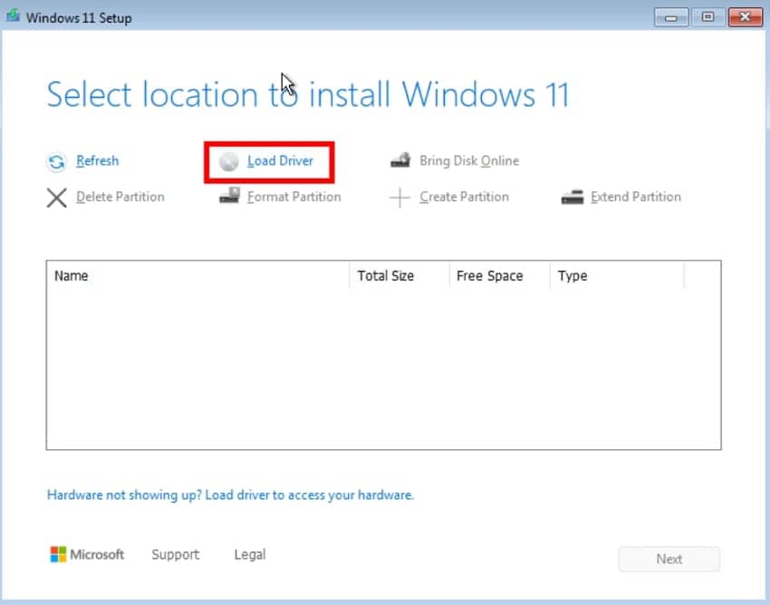
Task: Select the Format Partition option
Action: click(x=294, y=197)
